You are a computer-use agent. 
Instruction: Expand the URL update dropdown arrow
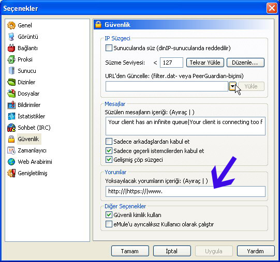[x=232, y=86]
